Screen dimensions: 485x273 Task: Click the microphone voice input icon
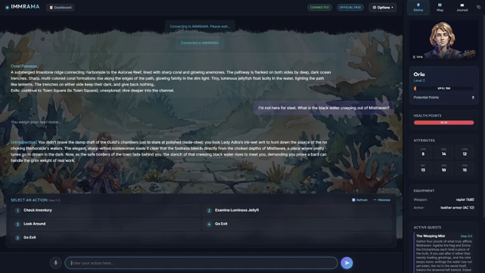[x=56, y=263]
